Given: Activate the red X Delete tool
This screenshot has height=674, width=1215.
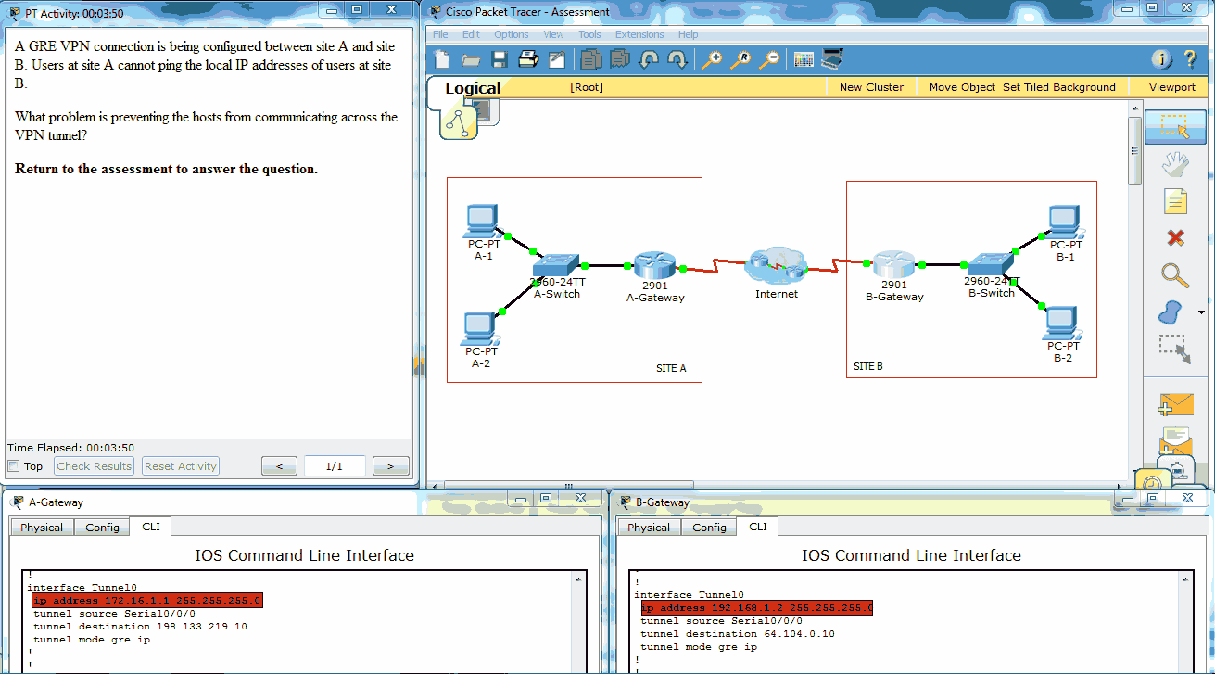Looking at the screenshot, I should (1175, 238).
